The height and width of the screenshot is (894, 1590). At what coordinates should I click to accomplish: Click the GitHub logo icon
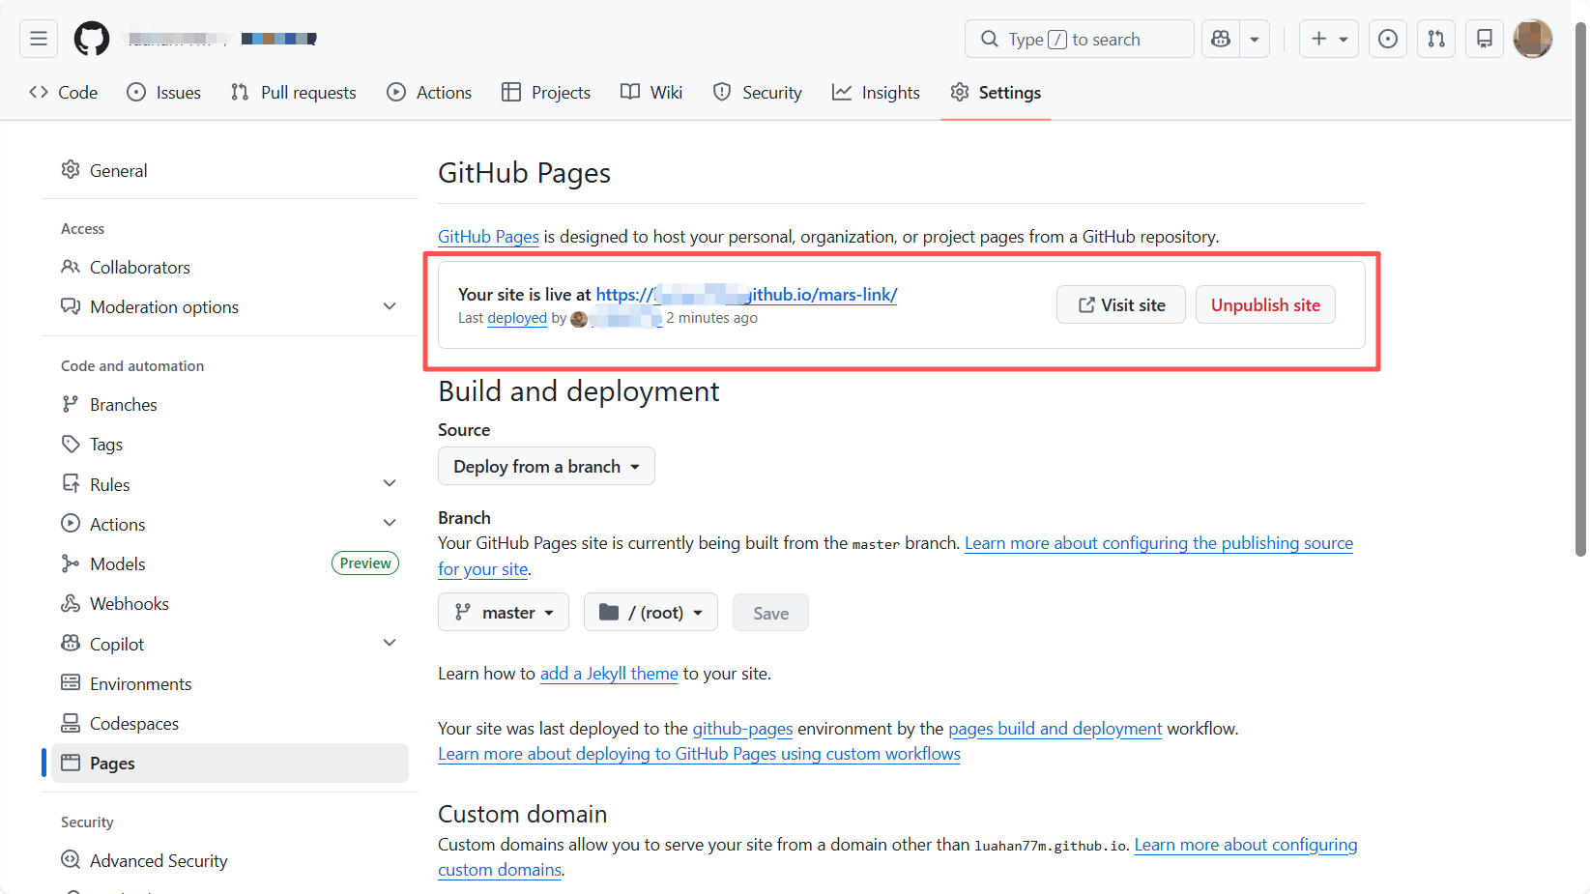(x=92, y=39)
